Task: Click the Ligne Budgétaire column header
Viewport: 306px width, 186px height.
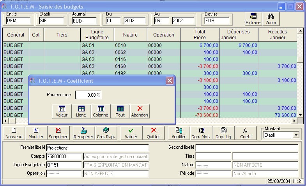Action: [x=97, y=35]
